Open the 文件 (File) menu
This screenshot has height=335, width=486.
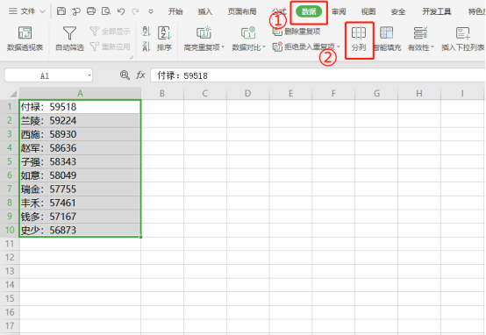click(26, 11)
